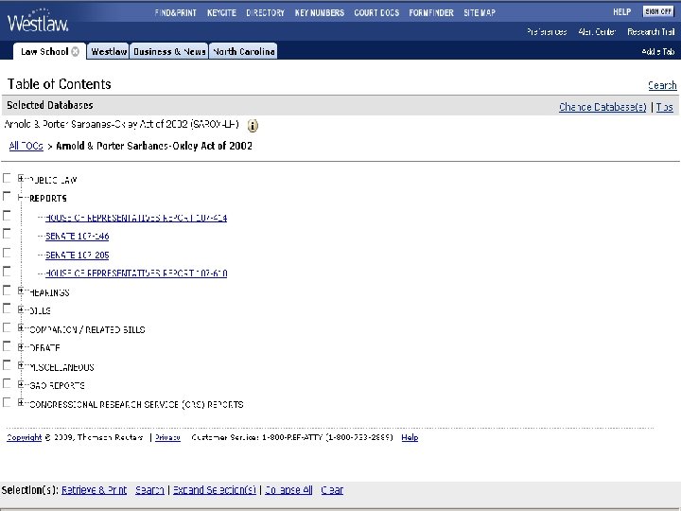Switch to the Business & News tab
Screen dimensions: 681x511
[x=169, y=51]
